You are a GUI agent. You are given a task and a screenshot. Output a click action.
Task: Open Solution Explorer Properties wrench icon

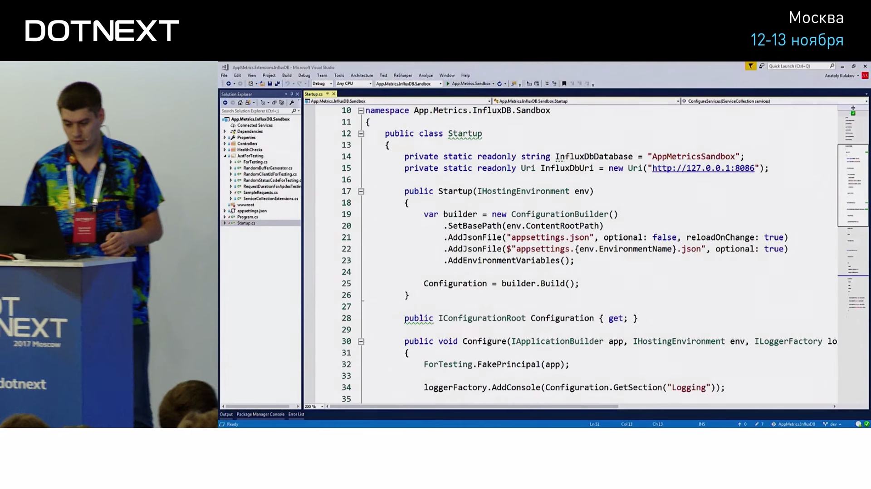coord(292,103)
